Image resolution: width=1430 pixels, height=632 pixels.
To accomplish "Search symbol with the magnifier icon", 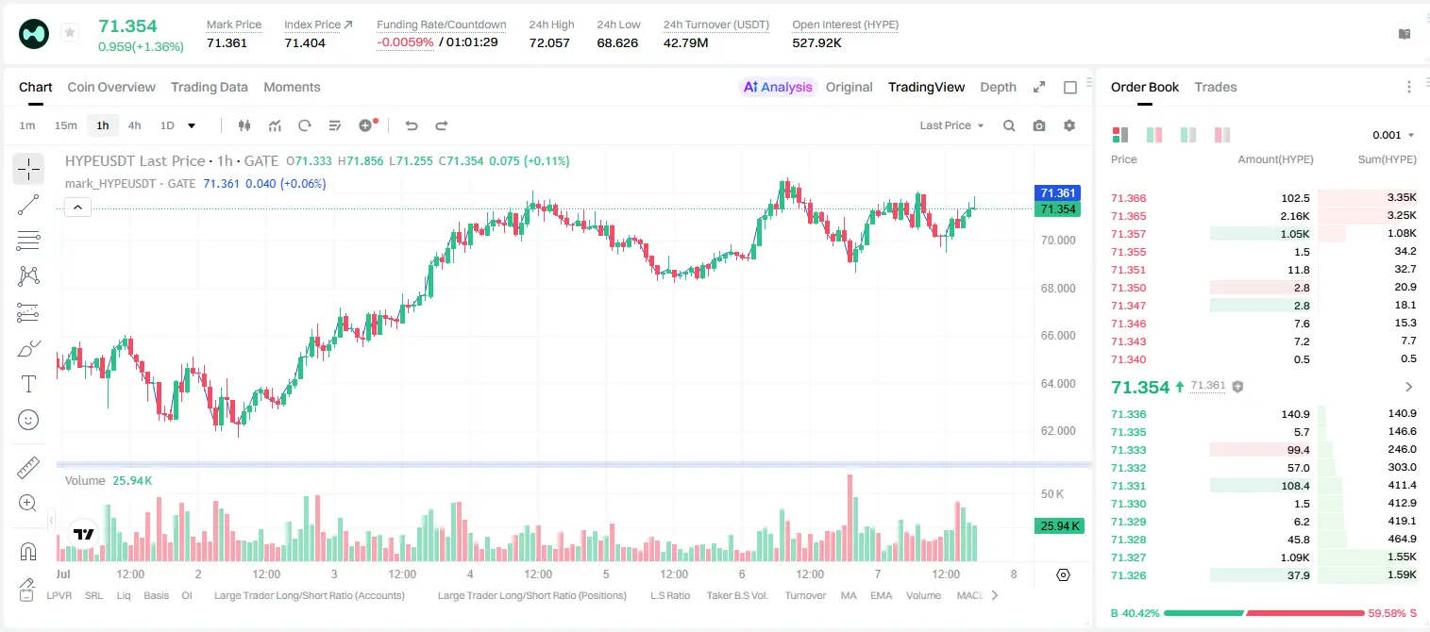I will (1009, 125).
